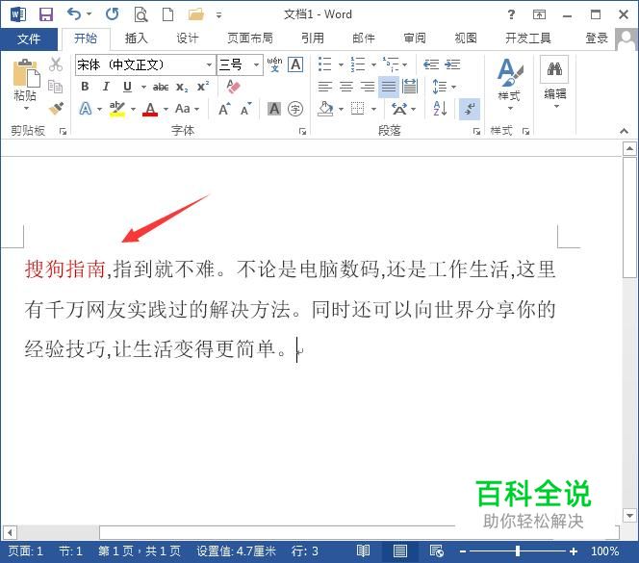Open a file via the folder icon
This screenshot has height=563, width=639.
pyautogui.click(x=196, y=14)
